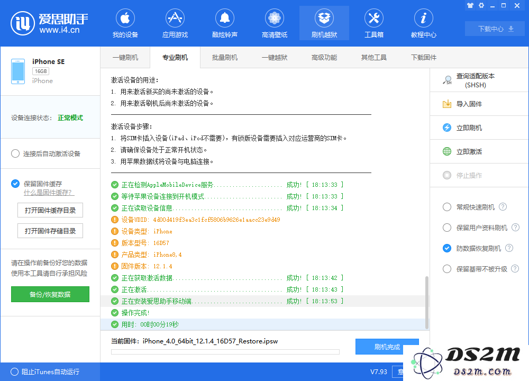Viewport: 529px width, 381px height.
Task: Open 我的设备 (My Device) section
Action: (x=125, y=23)
